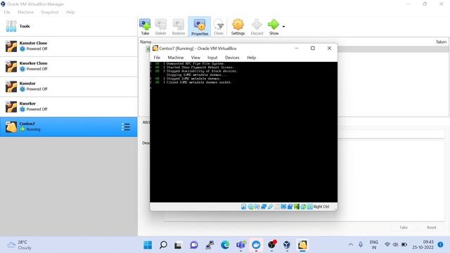Click the USB devices status icon

[x=270, y=207]
